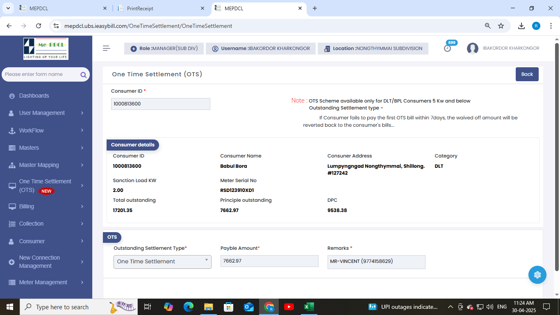Click the Master Mapping sitemap icon
Image resolution: width=560 pixels, height=315 pixels.
[12, 165]
